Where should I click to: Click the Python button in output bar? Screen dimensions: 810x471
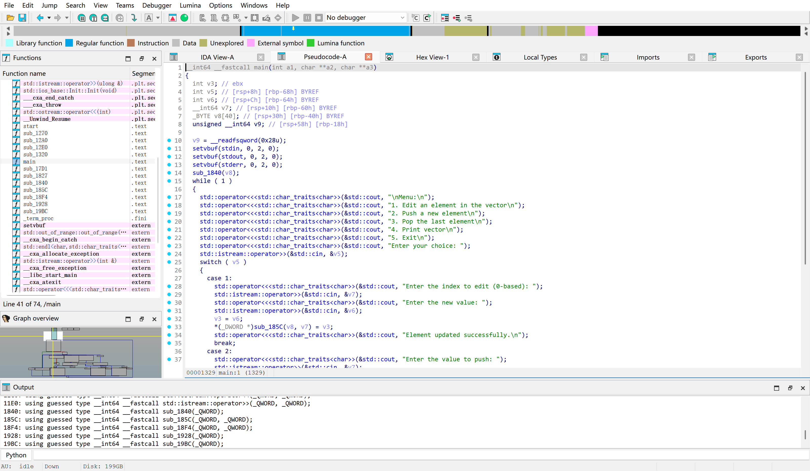coord(16,455)
